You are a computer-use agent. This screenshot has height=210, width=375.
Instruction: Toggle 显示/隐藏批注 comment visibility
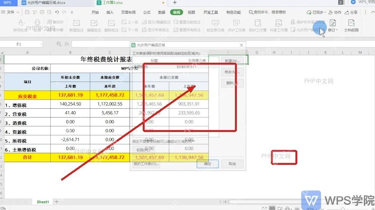(156, 22)
